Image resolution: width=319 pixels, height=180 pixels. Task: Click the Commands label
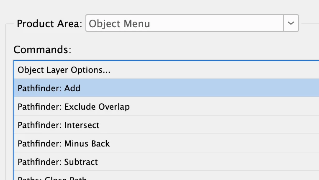42,50
